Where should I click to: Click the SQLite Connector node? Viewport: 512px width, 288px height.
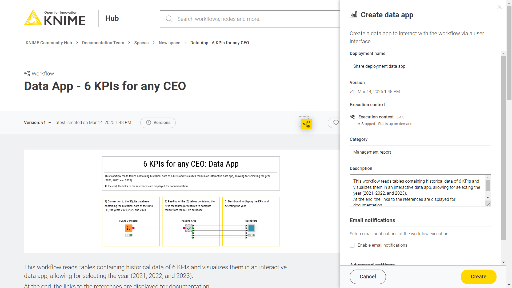129,228
